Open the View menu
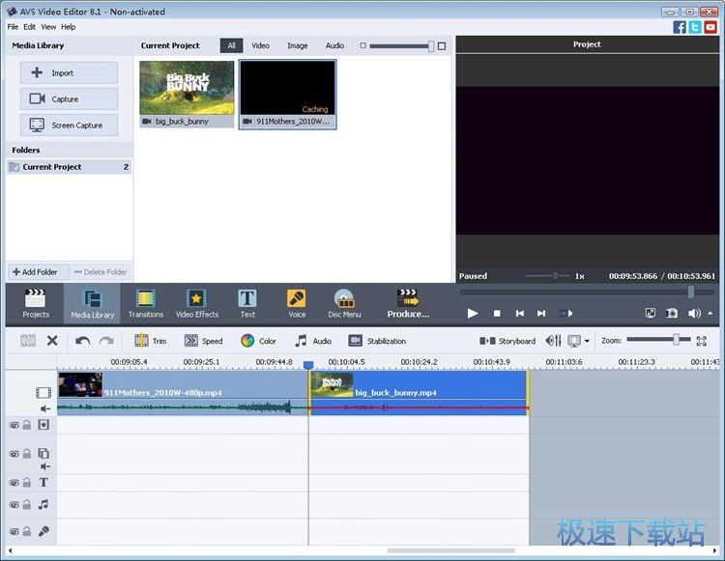The height and width of the screenshot is (561, 725). (48, 27)
